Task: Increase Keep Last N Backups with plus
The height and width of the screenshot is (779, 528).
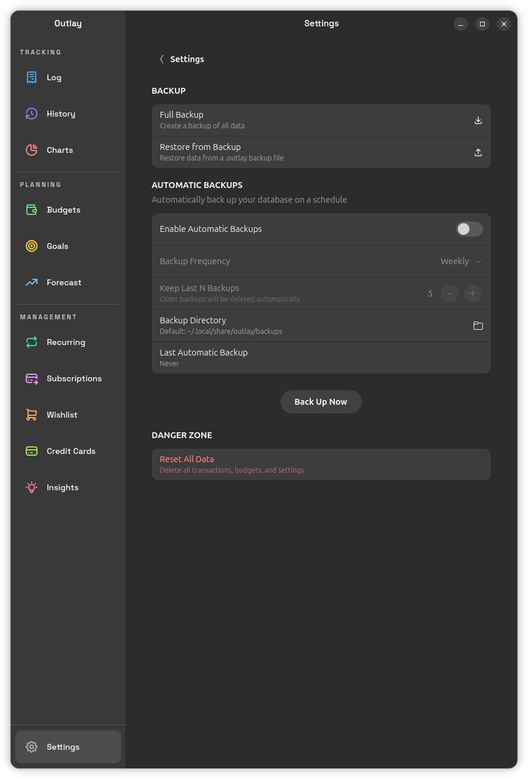Action: pos(472,293)
